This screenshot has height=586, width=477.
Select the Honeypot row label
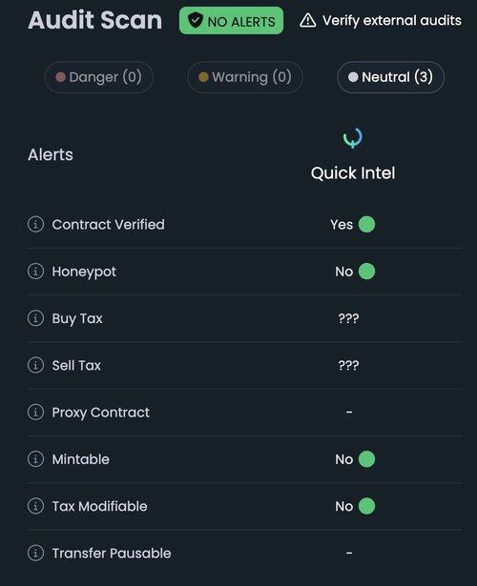tap(84, 272)
